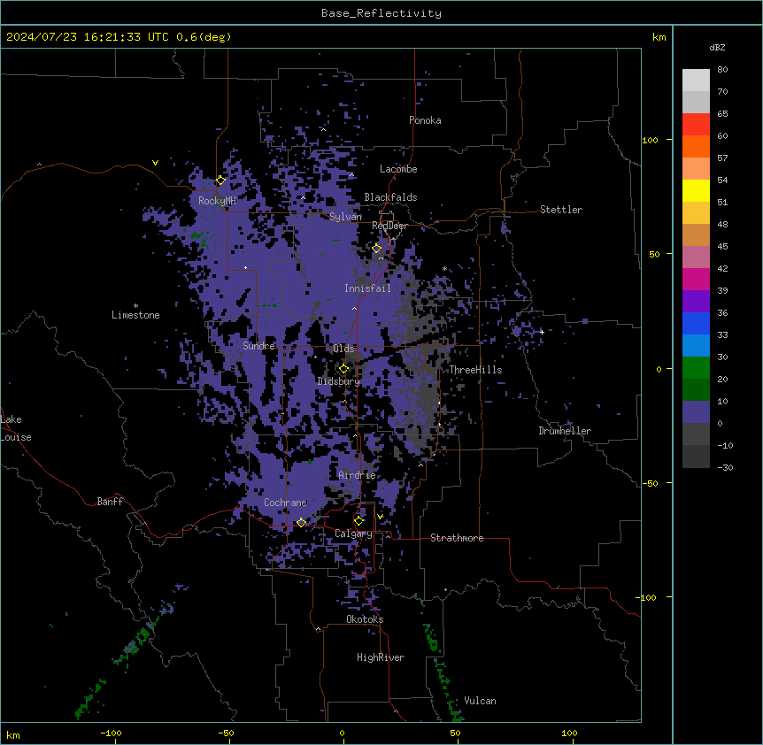Click the -10 value on dBZ scale

(725, 445)
